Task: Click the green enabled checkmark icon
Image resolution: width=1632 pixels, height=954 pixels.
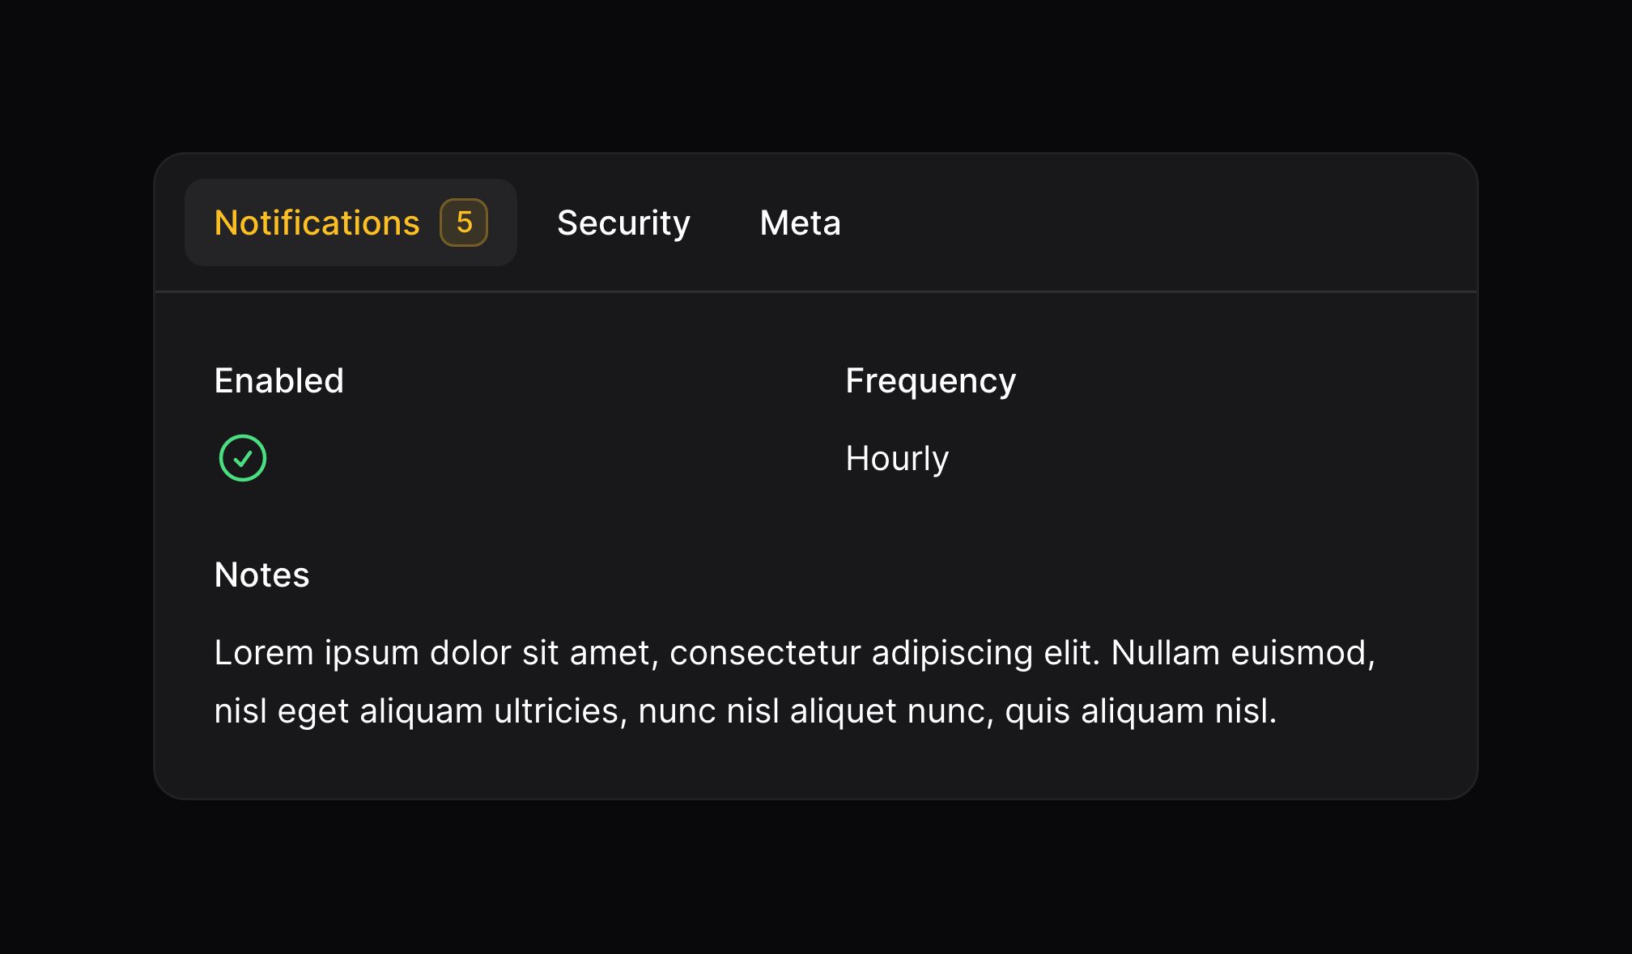Action: click(243, 458)
